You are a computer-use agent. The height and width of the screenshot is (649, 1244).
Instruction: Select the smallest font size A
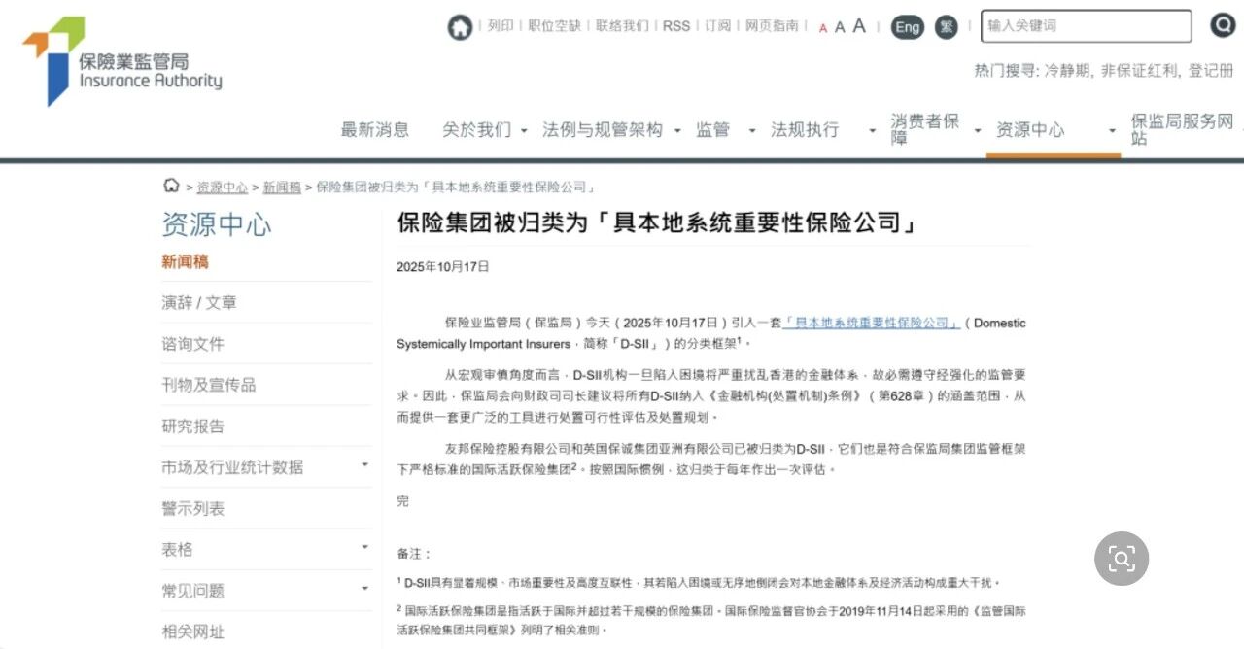click(x=823, y=28)
